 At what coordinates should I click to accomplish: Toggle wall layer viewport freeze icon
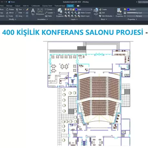pos(71,9)
